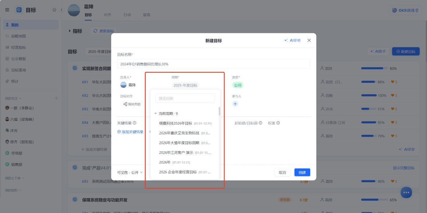Expand the 我的组织 section
The width and height of the screenshot is (427, 213).
click(x=13, y=190)
